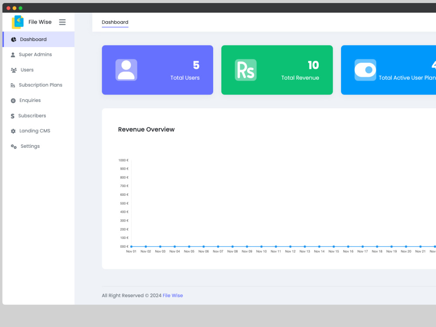This screenshot has width=436, height=327.
Task: Click the Subscribers S icon
Action: [x=13, y=116]
